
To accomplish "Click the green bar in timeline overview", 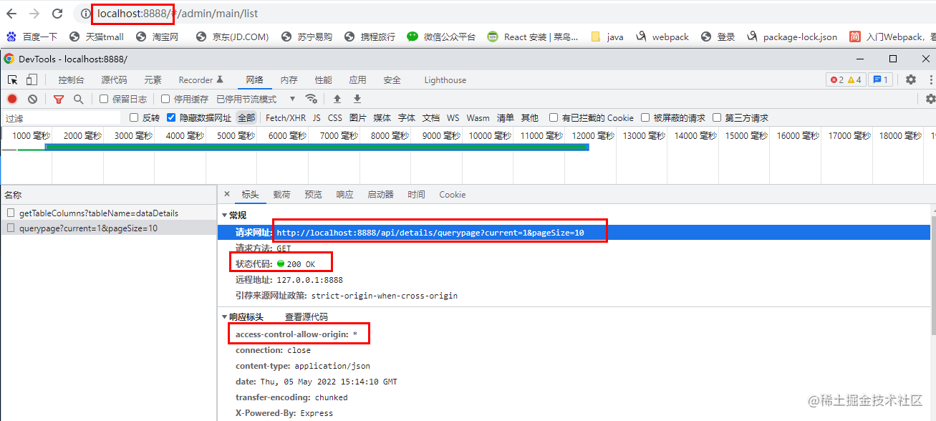I will click(x=317, y=147).
